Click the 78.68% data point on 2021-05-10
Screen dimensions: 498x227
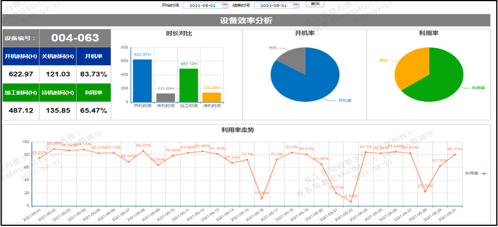coord(173,156)
